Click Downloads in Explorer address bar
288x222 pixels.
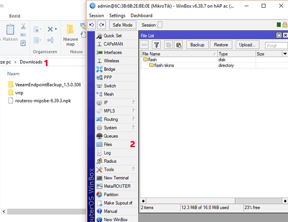point(31,62)
